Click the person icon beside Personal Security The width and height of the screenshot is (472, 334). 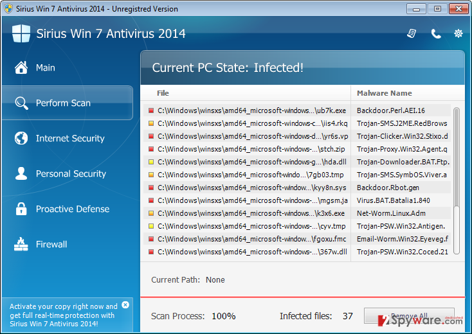click(21, 173)
